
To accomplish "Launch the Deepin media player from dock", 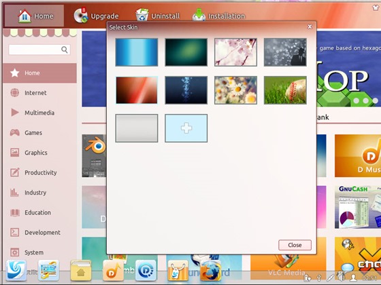I will (x=146, y=270).
